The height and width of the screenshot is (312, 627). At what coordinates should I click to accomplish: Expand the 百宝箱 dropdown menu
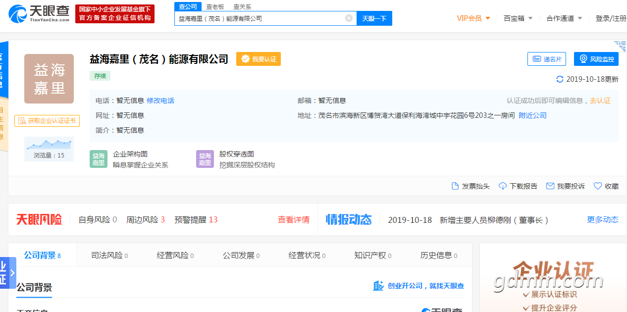[x=518, y=18]
